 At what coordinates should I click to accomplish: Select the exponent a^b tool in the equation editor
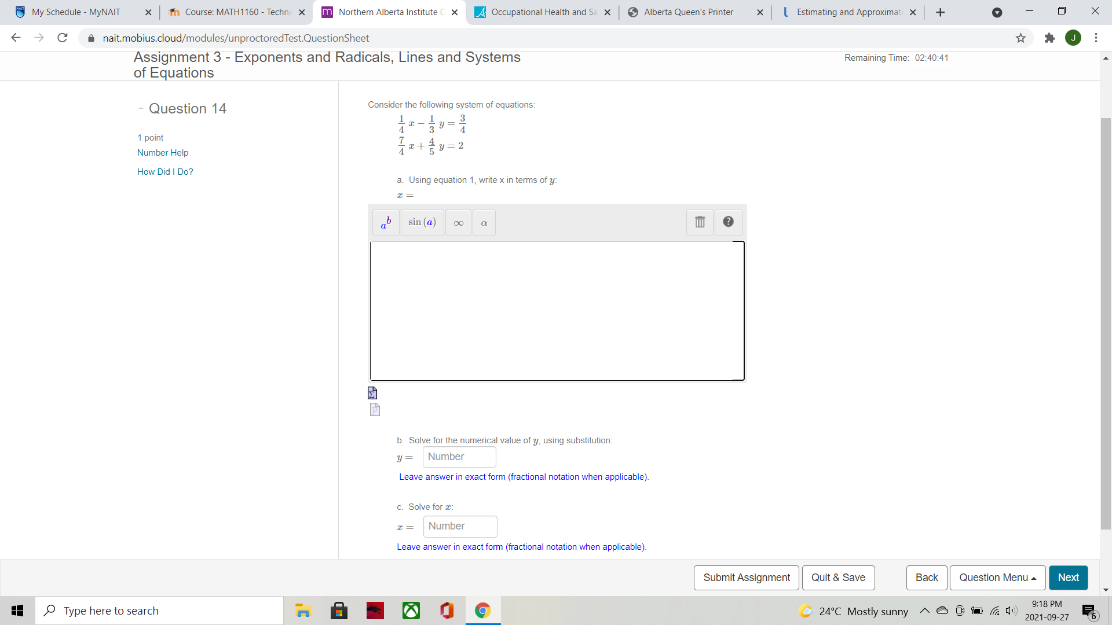[385, 222]
